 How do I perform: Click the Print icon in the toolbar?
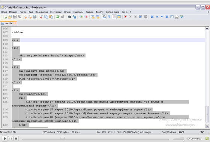(x=34, y=17)
